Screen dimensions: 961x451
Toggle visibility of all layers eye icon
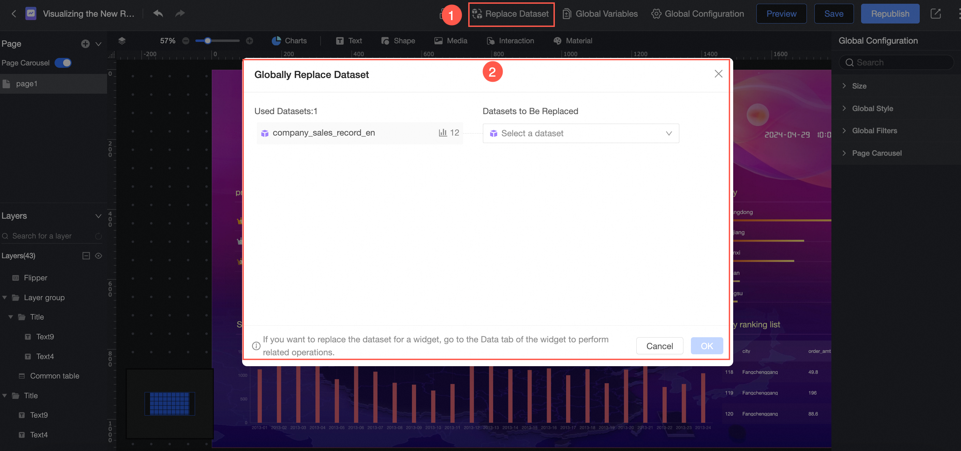[99, 256]
